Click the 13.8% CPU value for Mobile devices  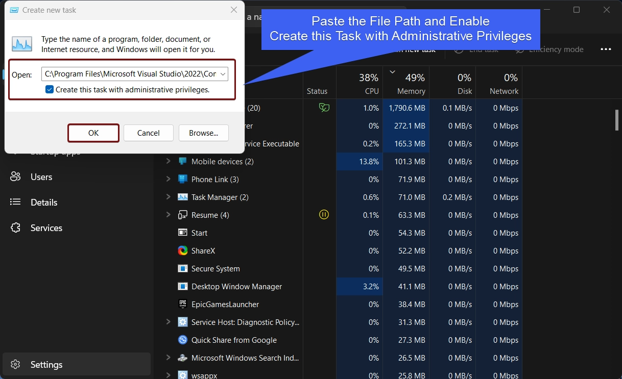369,161
